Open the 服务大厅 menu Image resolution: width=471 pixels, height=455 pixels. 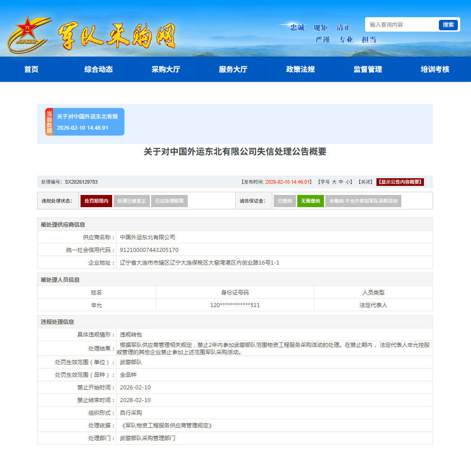[x=233, y=69]
